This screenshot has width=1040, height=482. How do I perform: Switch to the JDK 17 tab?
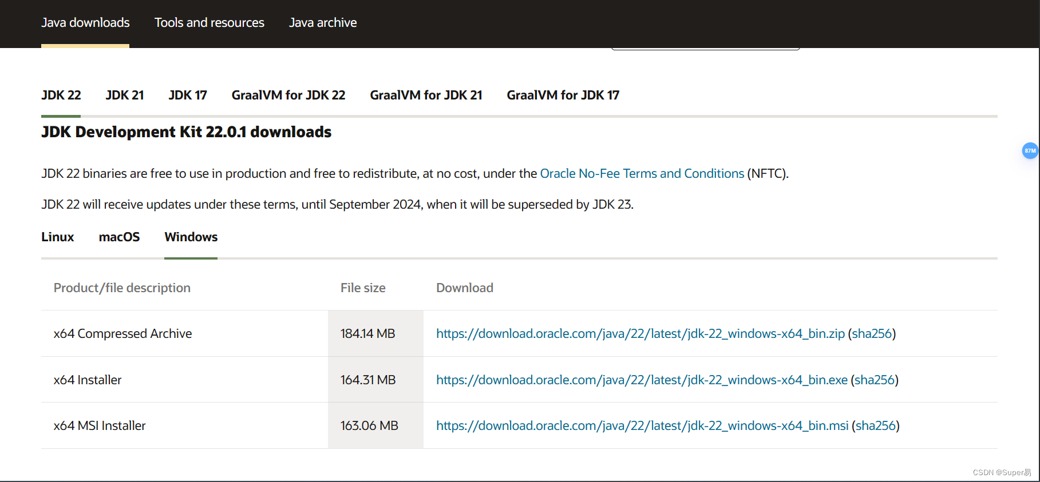point(188,95)
